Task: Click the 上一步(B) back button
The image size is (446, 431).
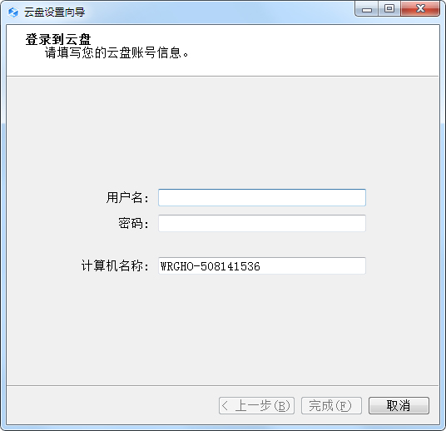Action: (x=256, y=406)
